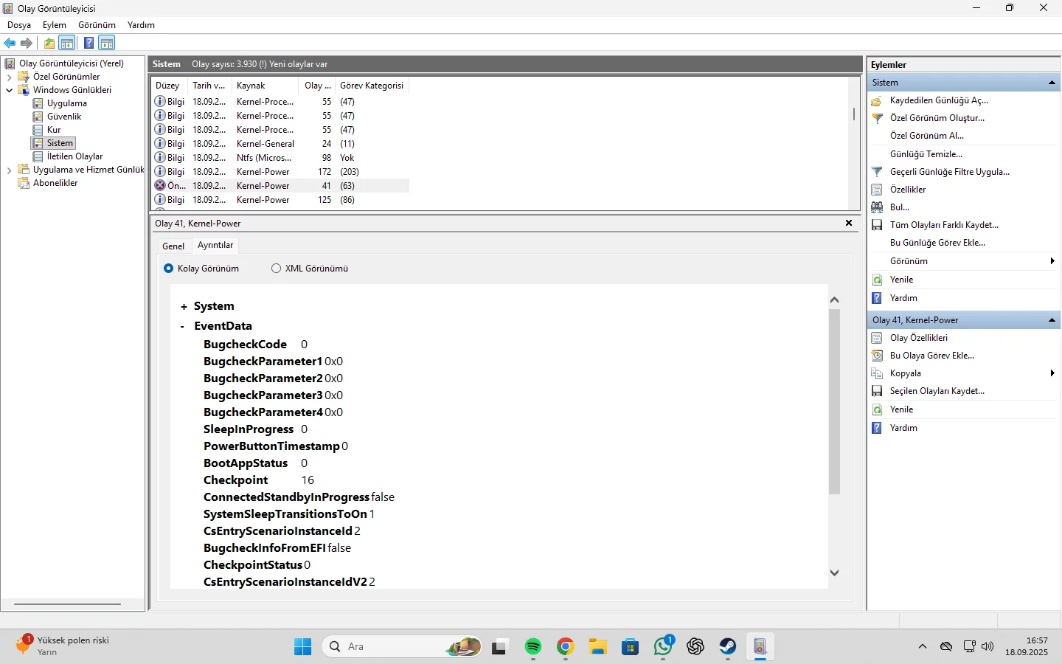Open the Dosya menu
1062x664 pixels.
click(x=19, y=25)
